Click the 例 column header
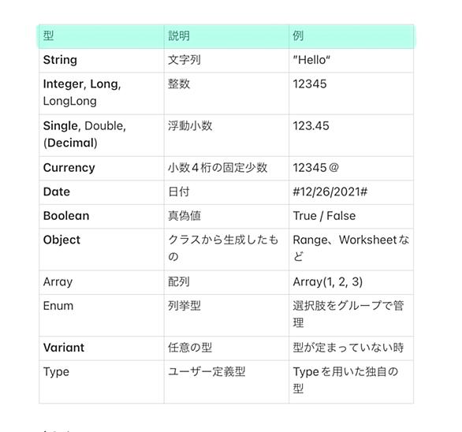462x432 pixels. click(351, 36)
